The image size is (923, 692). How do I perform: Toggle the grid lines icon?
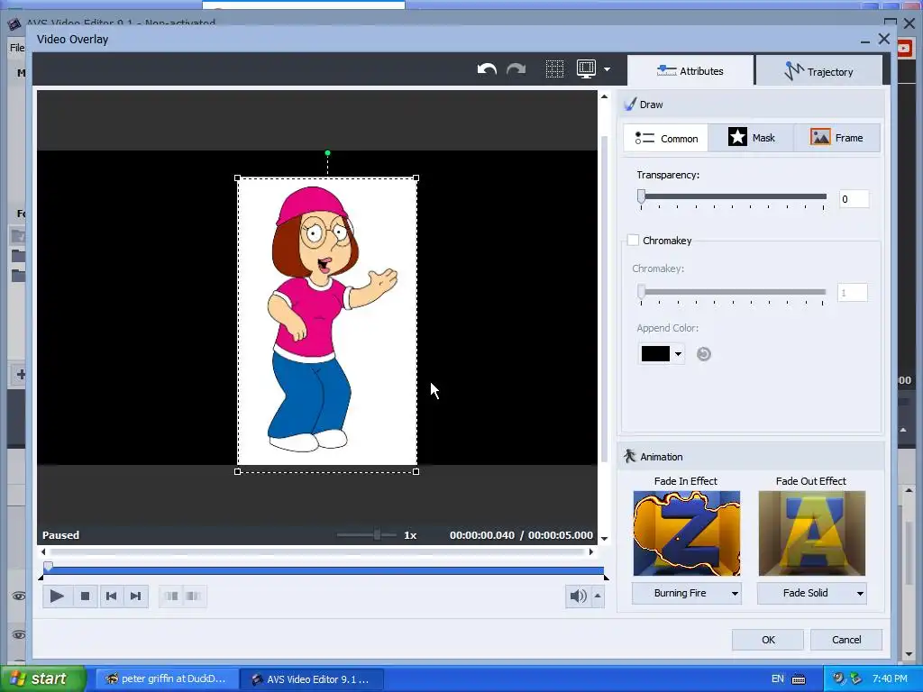pyautogui.click(x=554, y=69)
